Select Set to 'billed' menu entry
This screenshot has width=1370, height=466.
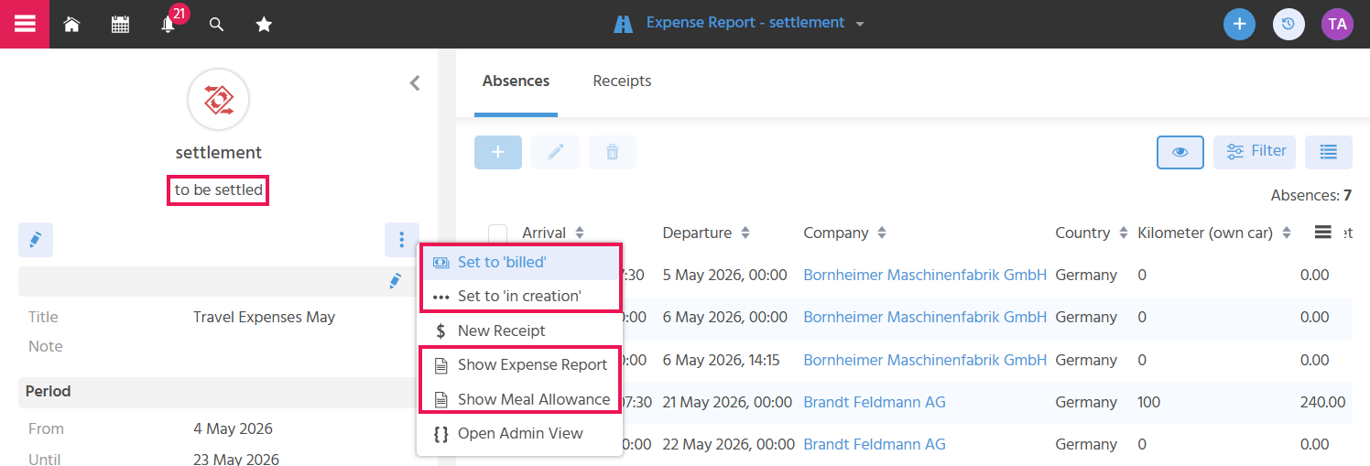coord(520,262)
